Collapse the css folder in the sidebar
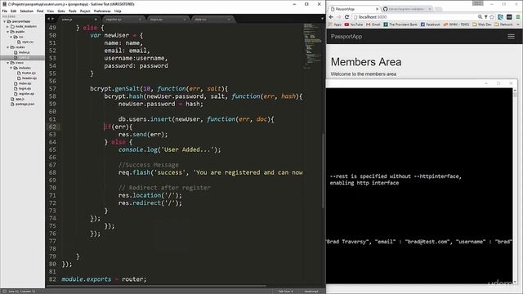The height and width of the screenshot is (294, 523). coord(11,37)
